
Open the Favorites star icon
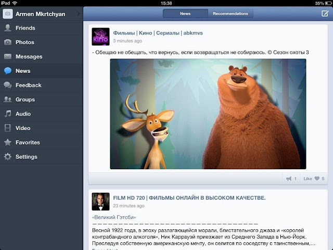(x=8, y=142)
